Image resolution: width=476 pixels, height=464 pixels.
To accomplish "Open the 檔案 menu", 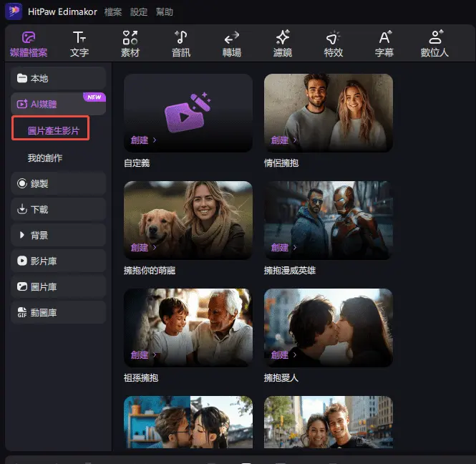I will tap(112, 12).
